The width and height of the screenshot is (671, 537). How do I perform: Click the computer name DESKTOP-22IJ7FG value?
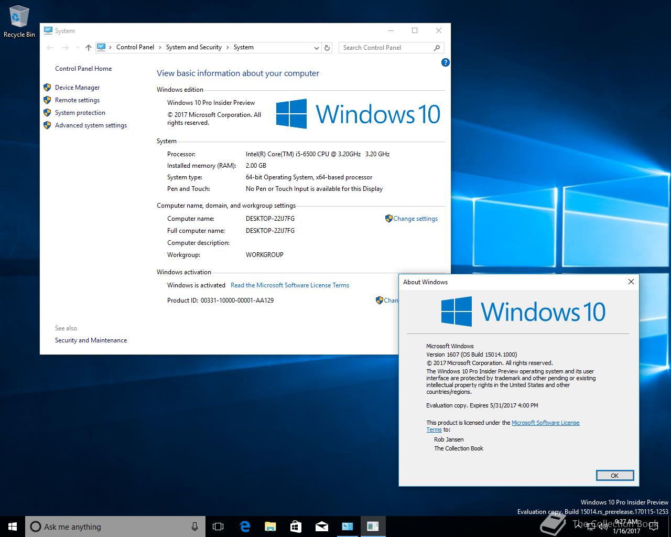[270, 219]
